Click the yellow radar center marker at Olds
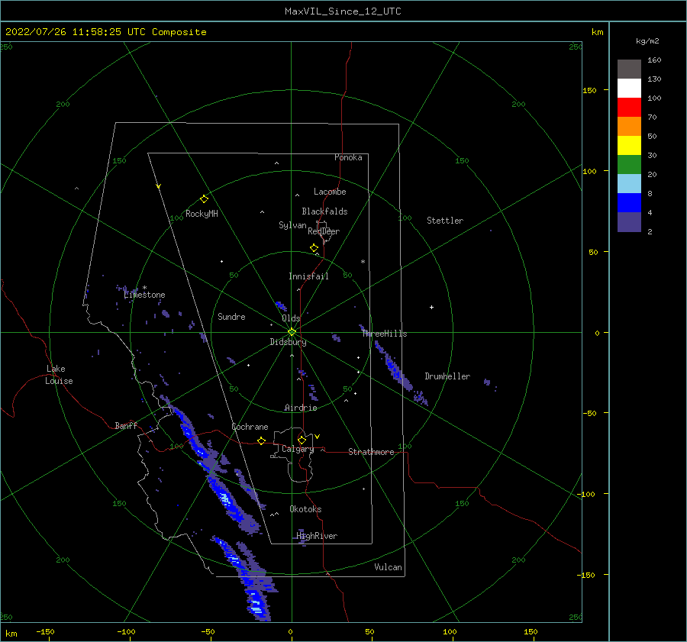 tap(292, 332)
